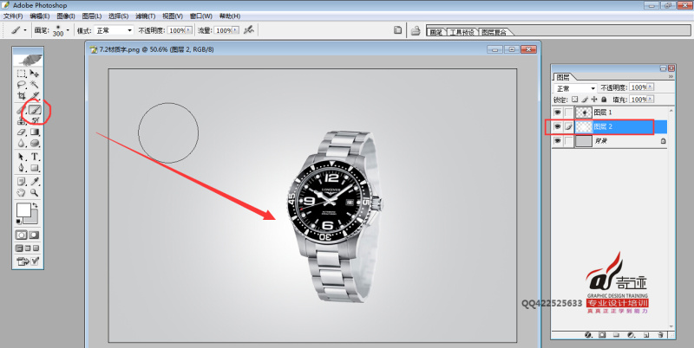Open the 图像(I) menu
This screenshot has height=348, width=694.
pyautogui.click(x=66, y=16)
